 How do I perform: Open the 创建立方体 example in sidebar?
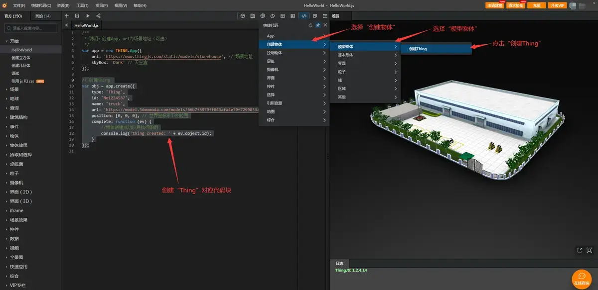click(21, 58)
